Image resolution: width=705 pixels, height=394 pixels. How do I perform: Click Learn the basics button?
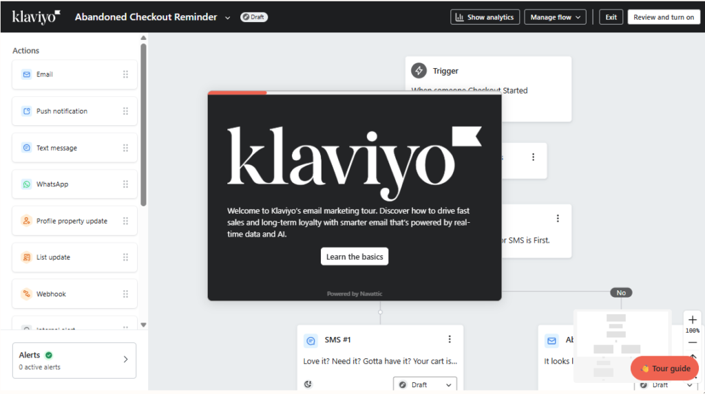coord(355,256)
